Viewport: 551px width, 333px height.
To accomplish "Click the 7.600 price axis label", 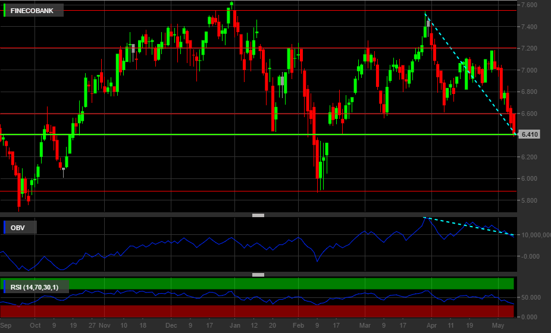I will point(529,5).
